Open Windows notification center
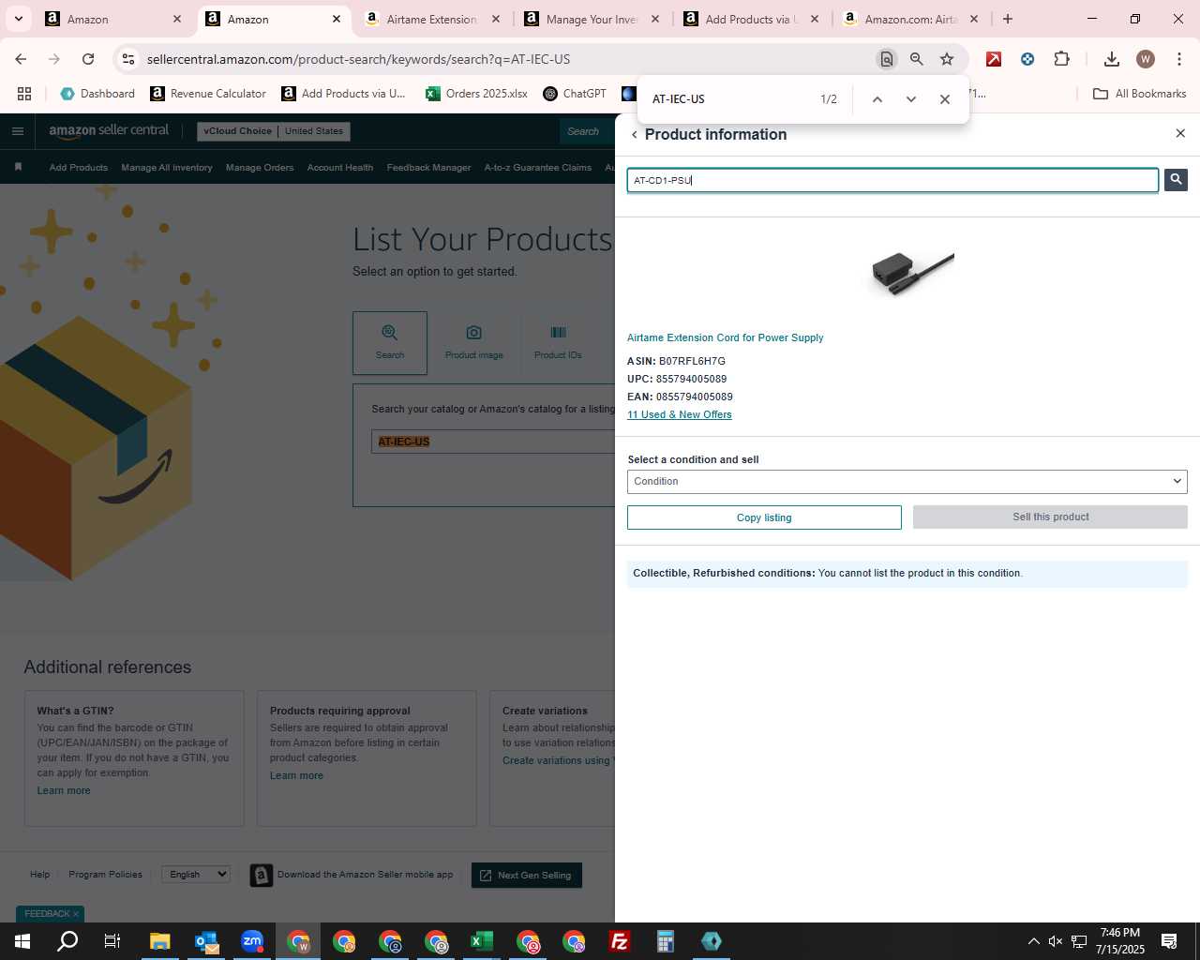Viewport: 1200px width, 960px height. tap(1169, 941)
